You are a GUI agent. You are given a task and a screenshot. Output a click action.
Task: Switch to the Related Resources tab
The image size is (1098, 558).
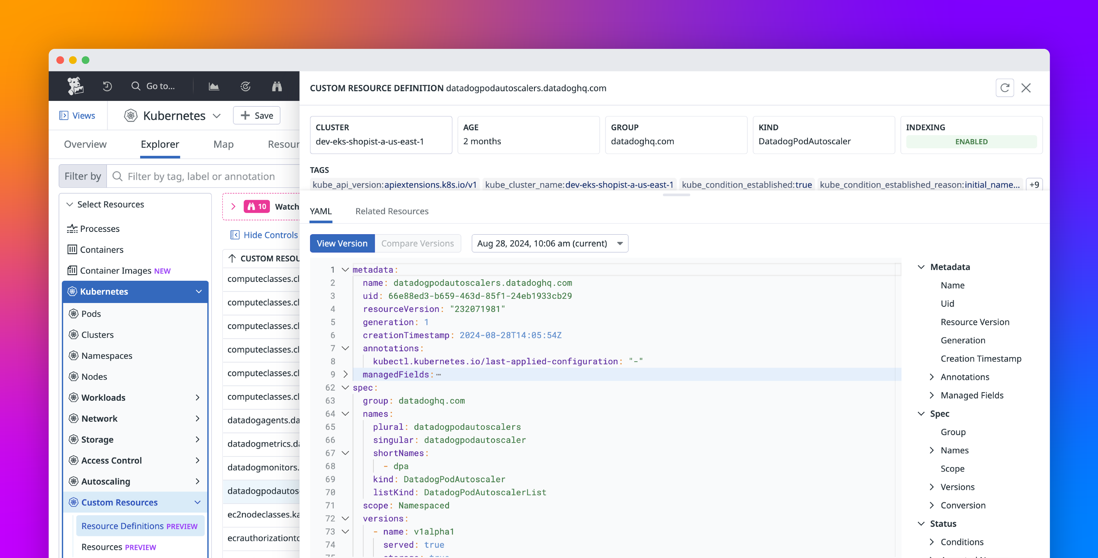(392, 211)
